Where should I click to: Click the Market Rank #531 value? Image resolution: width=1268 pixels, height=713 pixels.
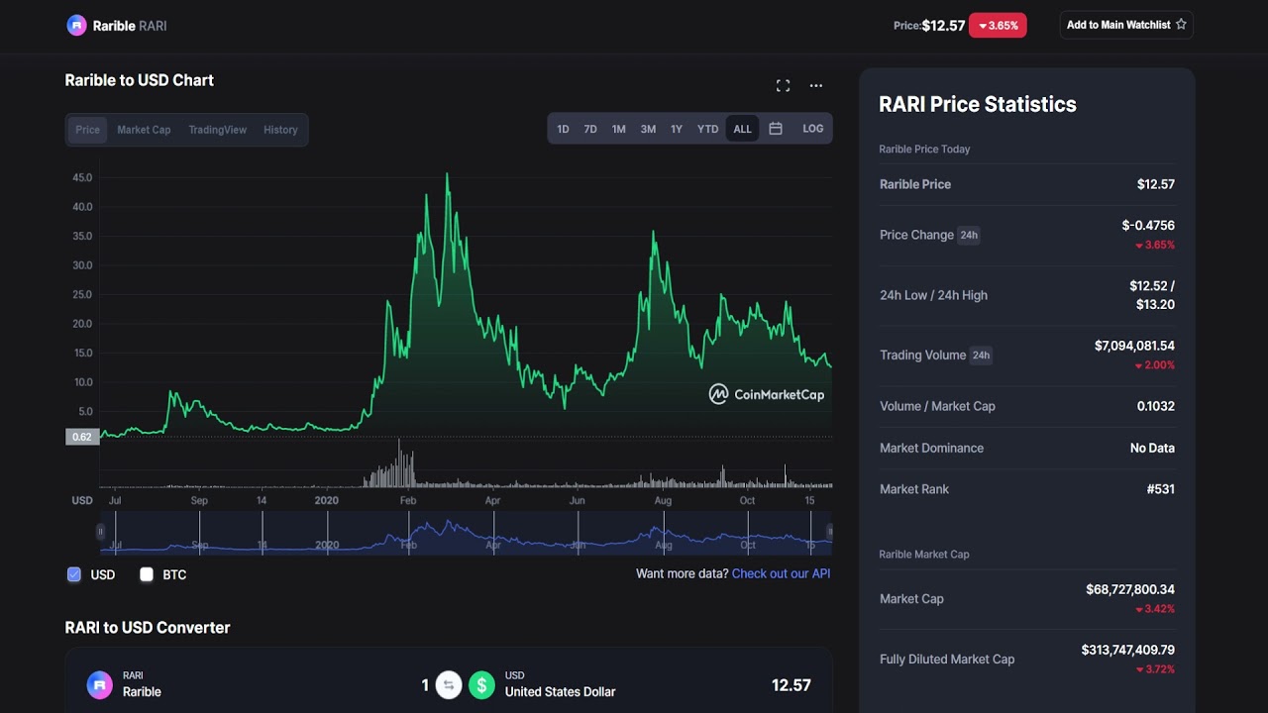[x=1161, y=489]
